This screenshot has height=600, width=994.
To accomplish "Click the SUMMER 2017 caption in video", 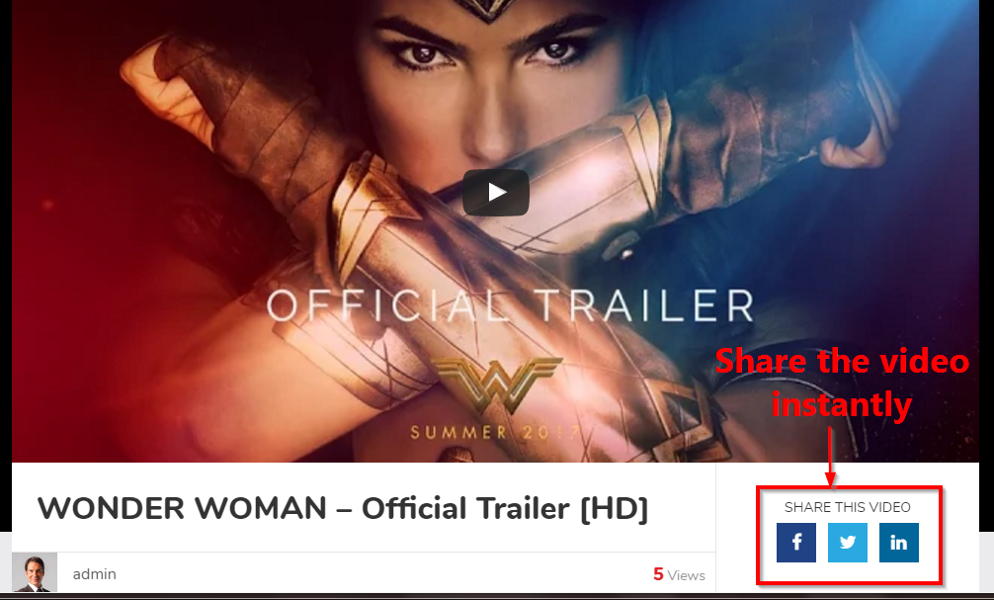I will (x=494, y=433).
